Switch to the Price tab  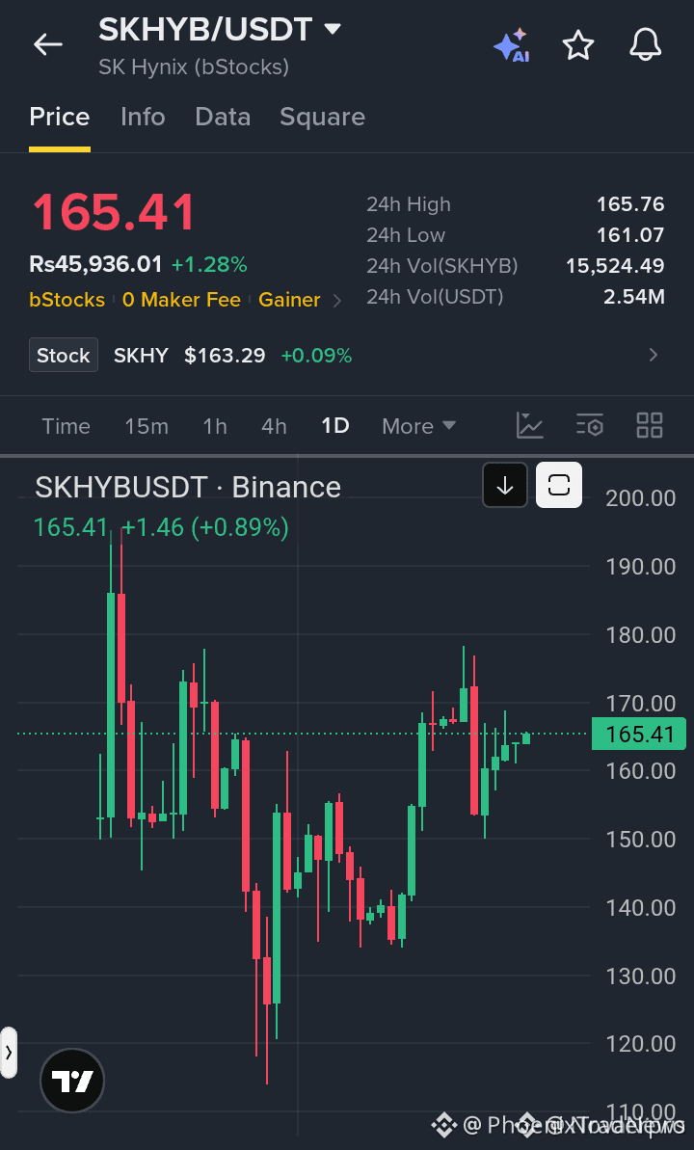60,118
